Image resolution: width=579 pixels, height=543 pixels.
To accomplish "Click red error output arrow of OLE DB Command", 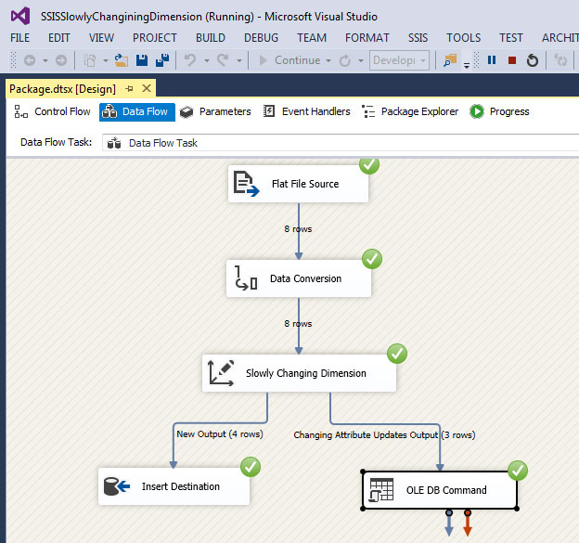I will [x=468, y=524].
